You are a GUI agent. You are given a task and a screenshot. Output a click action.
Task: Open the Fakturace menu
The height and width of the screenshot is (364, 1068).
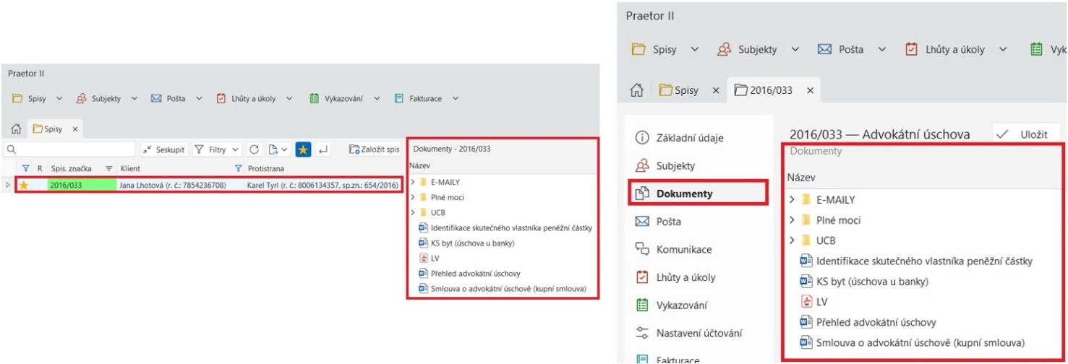pyautogui.click(x=427, y=99)
